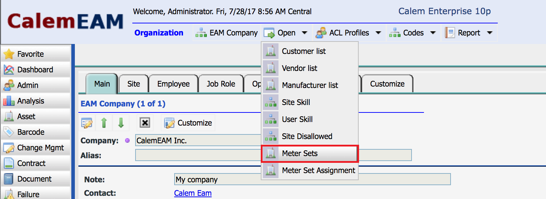Switch to the Site tab

(x=134, y=84)
